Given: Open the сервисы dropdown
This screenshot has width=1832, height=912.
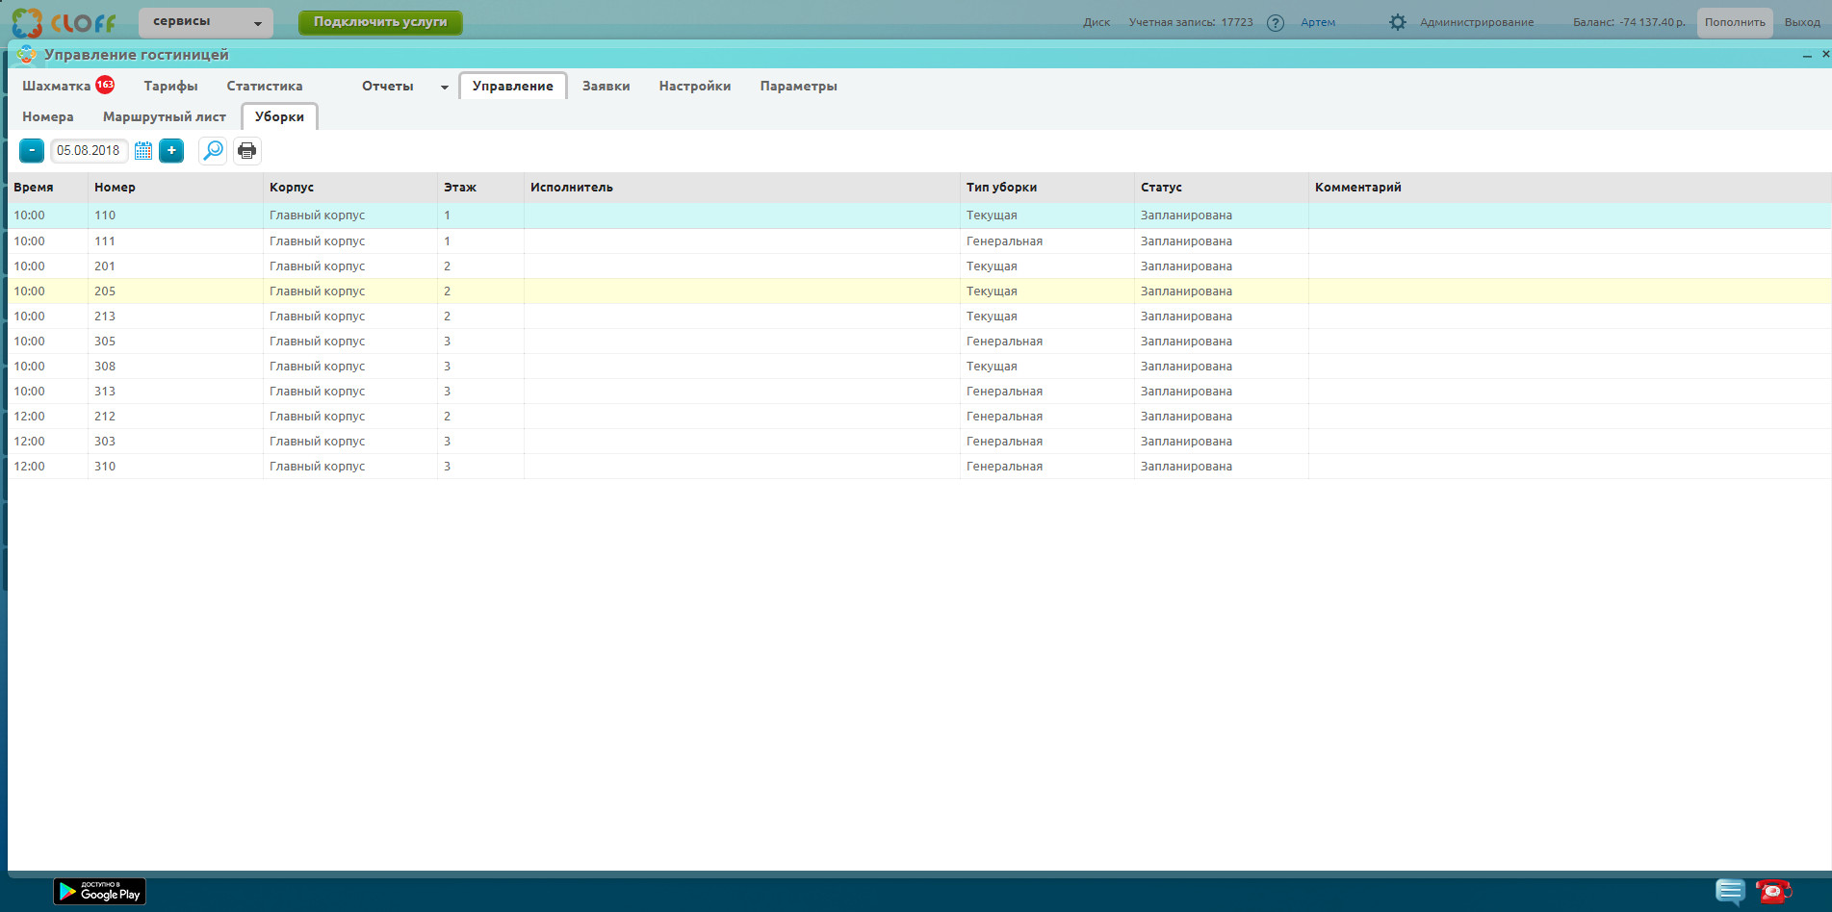Looking at the screenshot, I should [206, 22].
